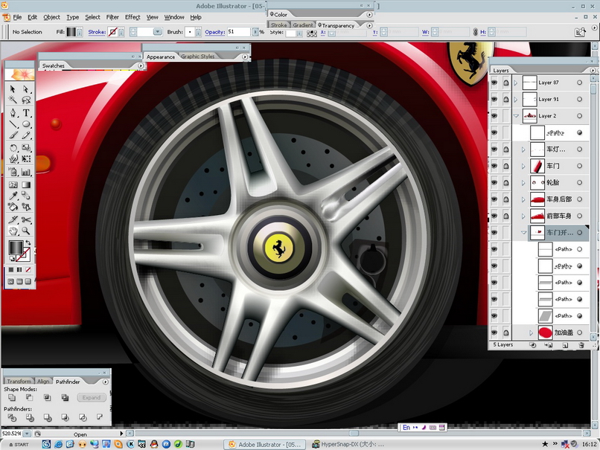The height and width of the screenshot is (450, 600).
Task: Unlock the 前部车身 layer lock
Action: (506, 216)
